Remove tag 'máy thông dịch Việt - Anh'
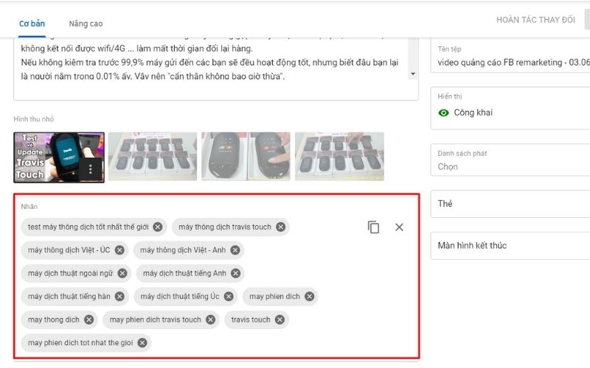This screenshot has height=368, width=590. pyautogui.click(x=235, y=250)
